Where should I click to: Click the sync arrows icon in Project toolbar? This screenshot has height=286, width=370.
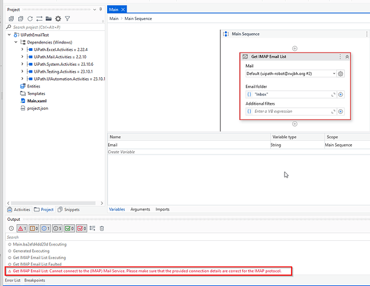pos(39,19)
